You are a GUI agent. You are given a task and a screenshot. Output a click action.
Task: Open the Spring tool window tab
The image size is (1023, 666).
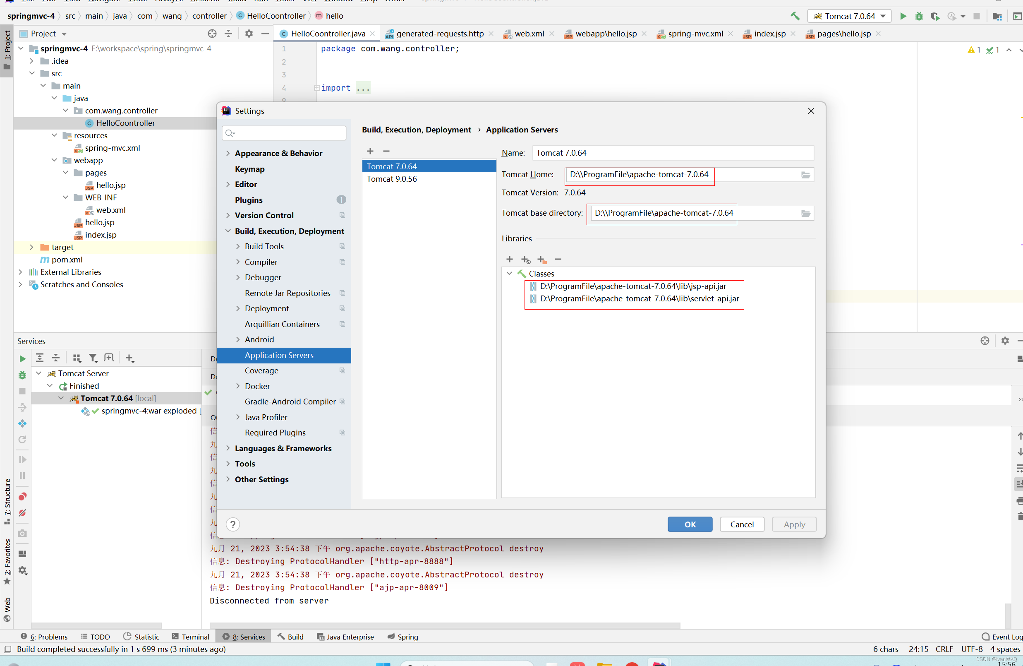(x=403, y=636)
